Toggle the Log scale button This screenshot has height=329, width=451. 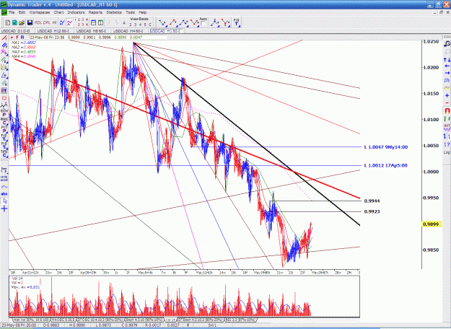(x=447, y=152)
